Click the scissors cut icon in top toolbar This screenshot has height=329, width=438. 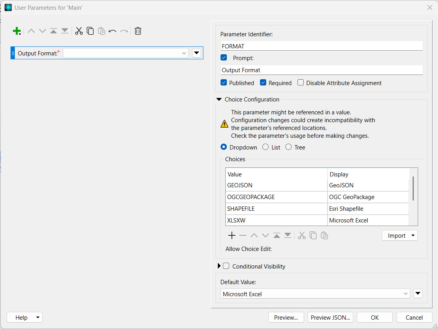click(x=79, y=31)
